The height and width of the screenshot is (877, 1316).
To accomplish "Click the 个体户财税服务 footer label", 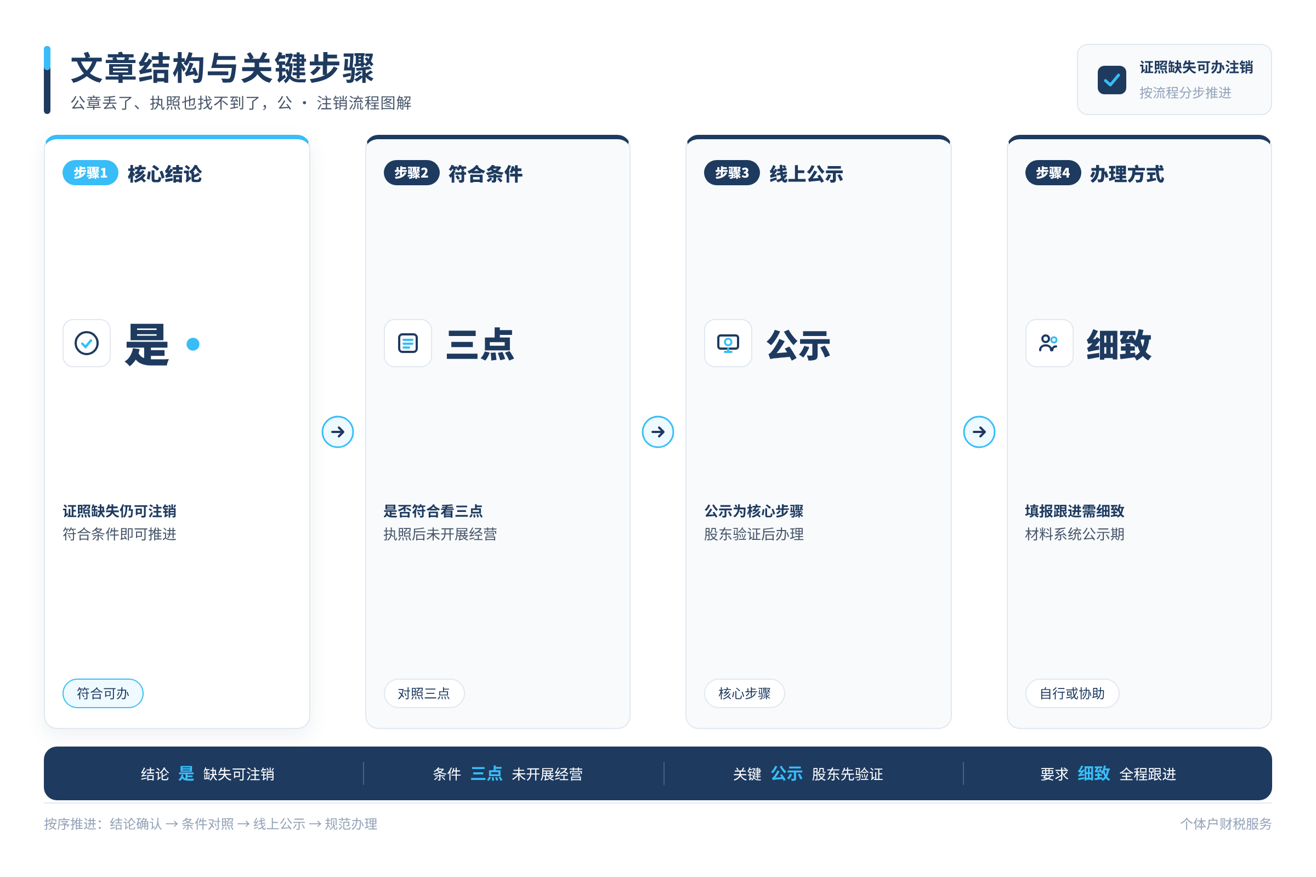I will [1226, 824].
